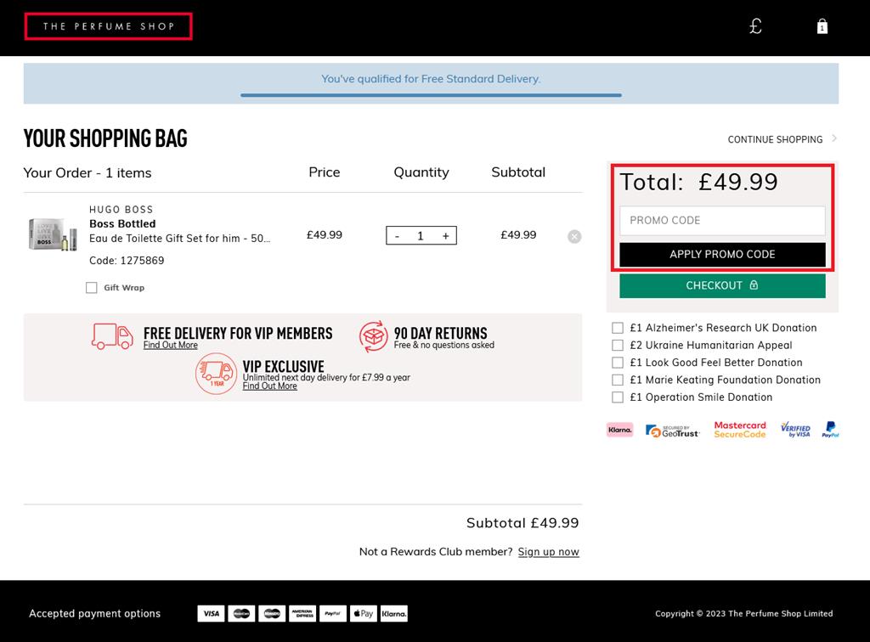870x642 pixels.
Task: Click The Perfume Shop logo
Action: click(108, 26)
